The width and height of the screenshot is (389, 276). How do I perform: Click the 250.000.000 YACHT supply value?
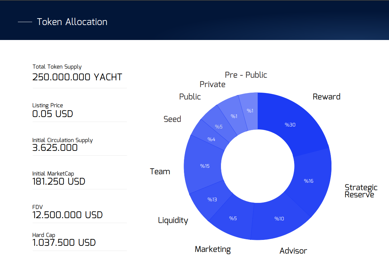77,77
